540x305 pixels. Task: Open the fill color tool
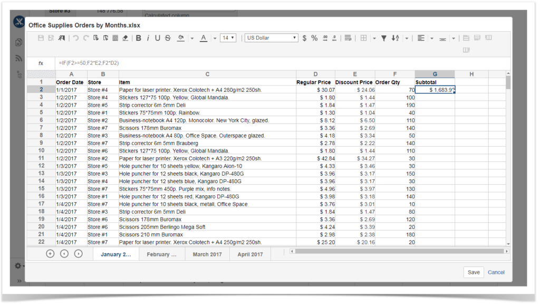(x=180, y=37)
